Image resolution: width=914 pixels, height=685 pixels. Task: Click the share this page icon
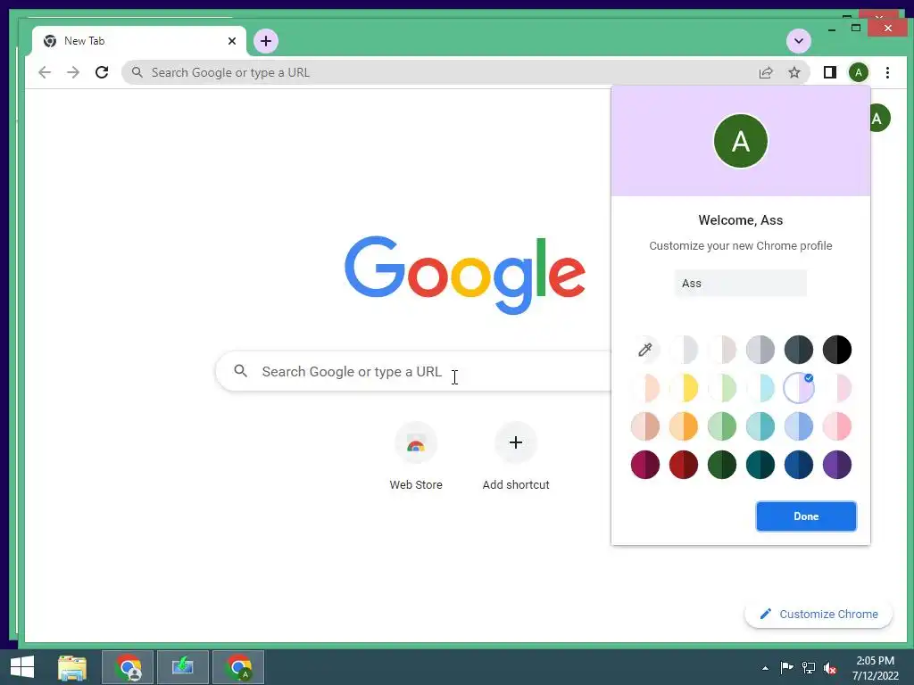coord(765,72)
